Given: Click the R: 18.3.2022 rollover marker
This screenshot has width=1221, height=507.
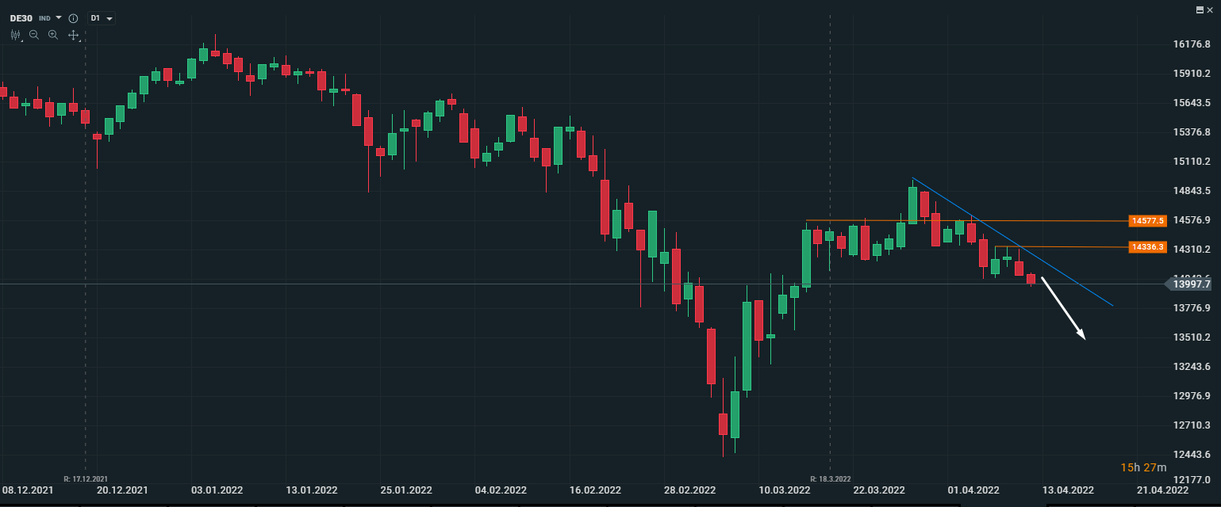Looking at the screenshot, I should pos(830,478).
